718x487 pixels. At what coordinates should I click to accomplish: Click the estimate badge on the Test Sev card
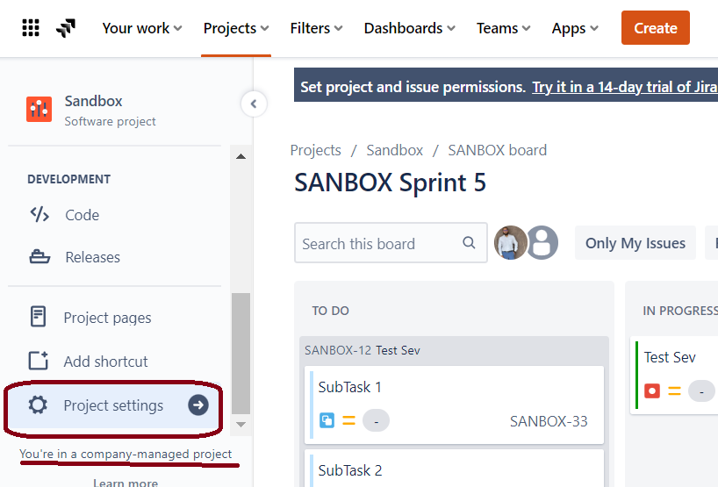(x=701, y=390)
